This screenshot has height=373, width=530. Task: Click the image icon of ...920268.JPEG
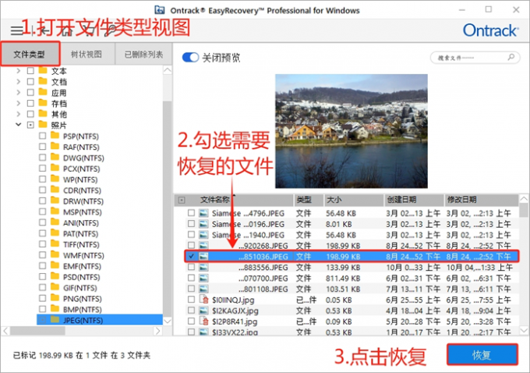point(203,246)
